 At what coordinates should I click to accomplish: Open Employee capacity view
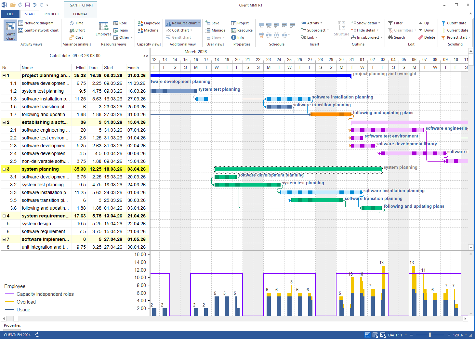pyautogui.click(x=149, y=23)
